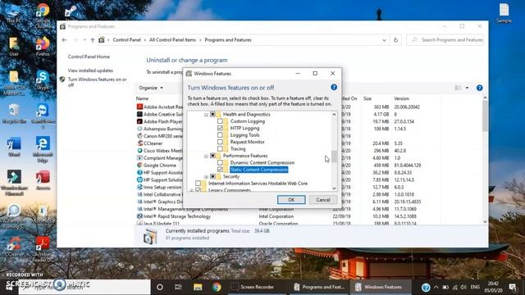
Task: Open Recycle Bin on desktop
Action: click(x=14, y=114)
